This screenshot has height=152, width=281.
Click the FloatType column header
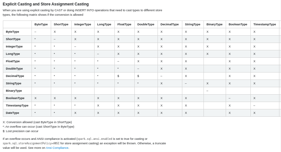(x=124, y=24)
